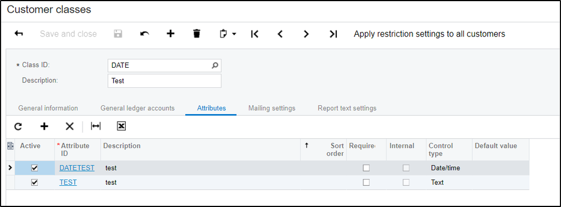Click the grid column configuration icon
Viewport: 561px width, 207px height.
(x=10, y=145)
